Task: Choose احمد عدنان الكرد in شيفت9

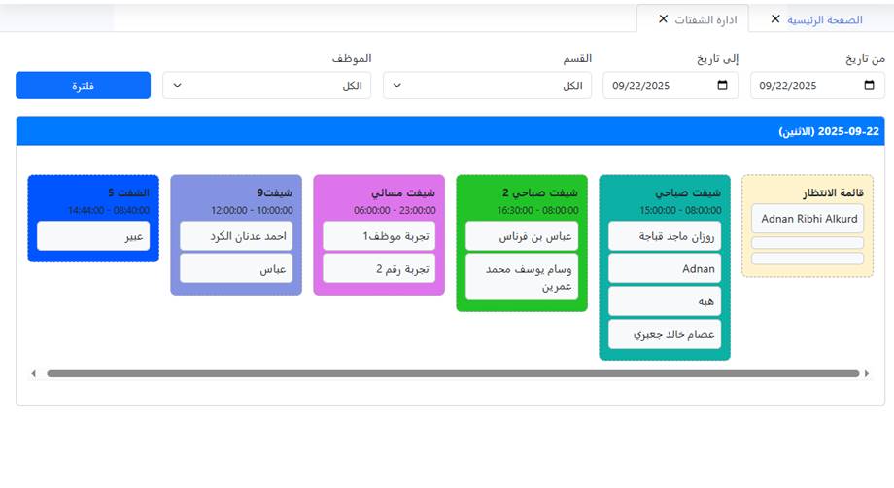Action: 236,236
